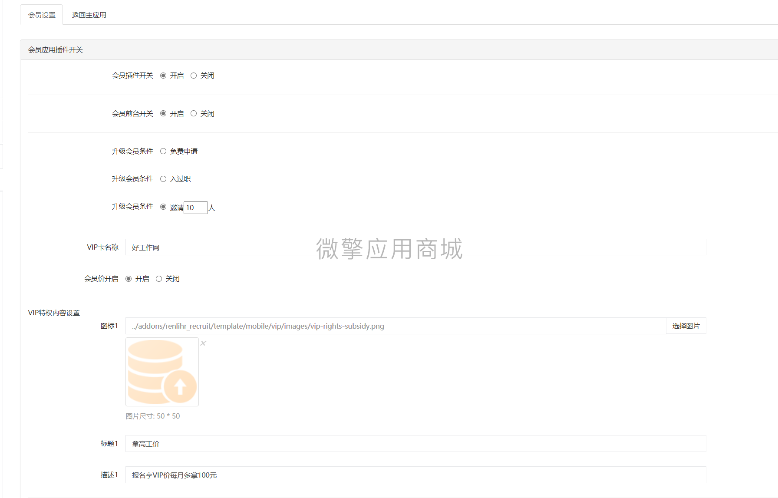
Task: Click the 标题1 field containing 拿高工价
Action: tap(415, 443)
